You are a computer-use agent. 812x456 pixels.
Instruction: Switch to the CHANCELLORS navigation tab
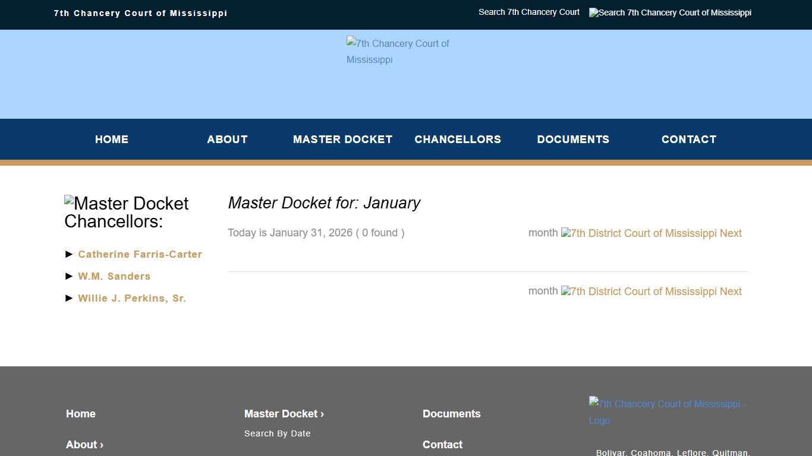(458, 139)
